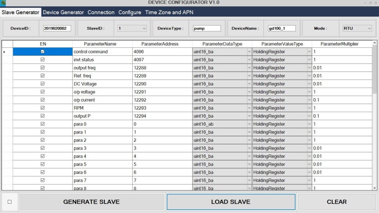Image resolution: width=379 pixels, height=213 pixels.
Task: Go to the Configure tab
Action: [130, 12]
